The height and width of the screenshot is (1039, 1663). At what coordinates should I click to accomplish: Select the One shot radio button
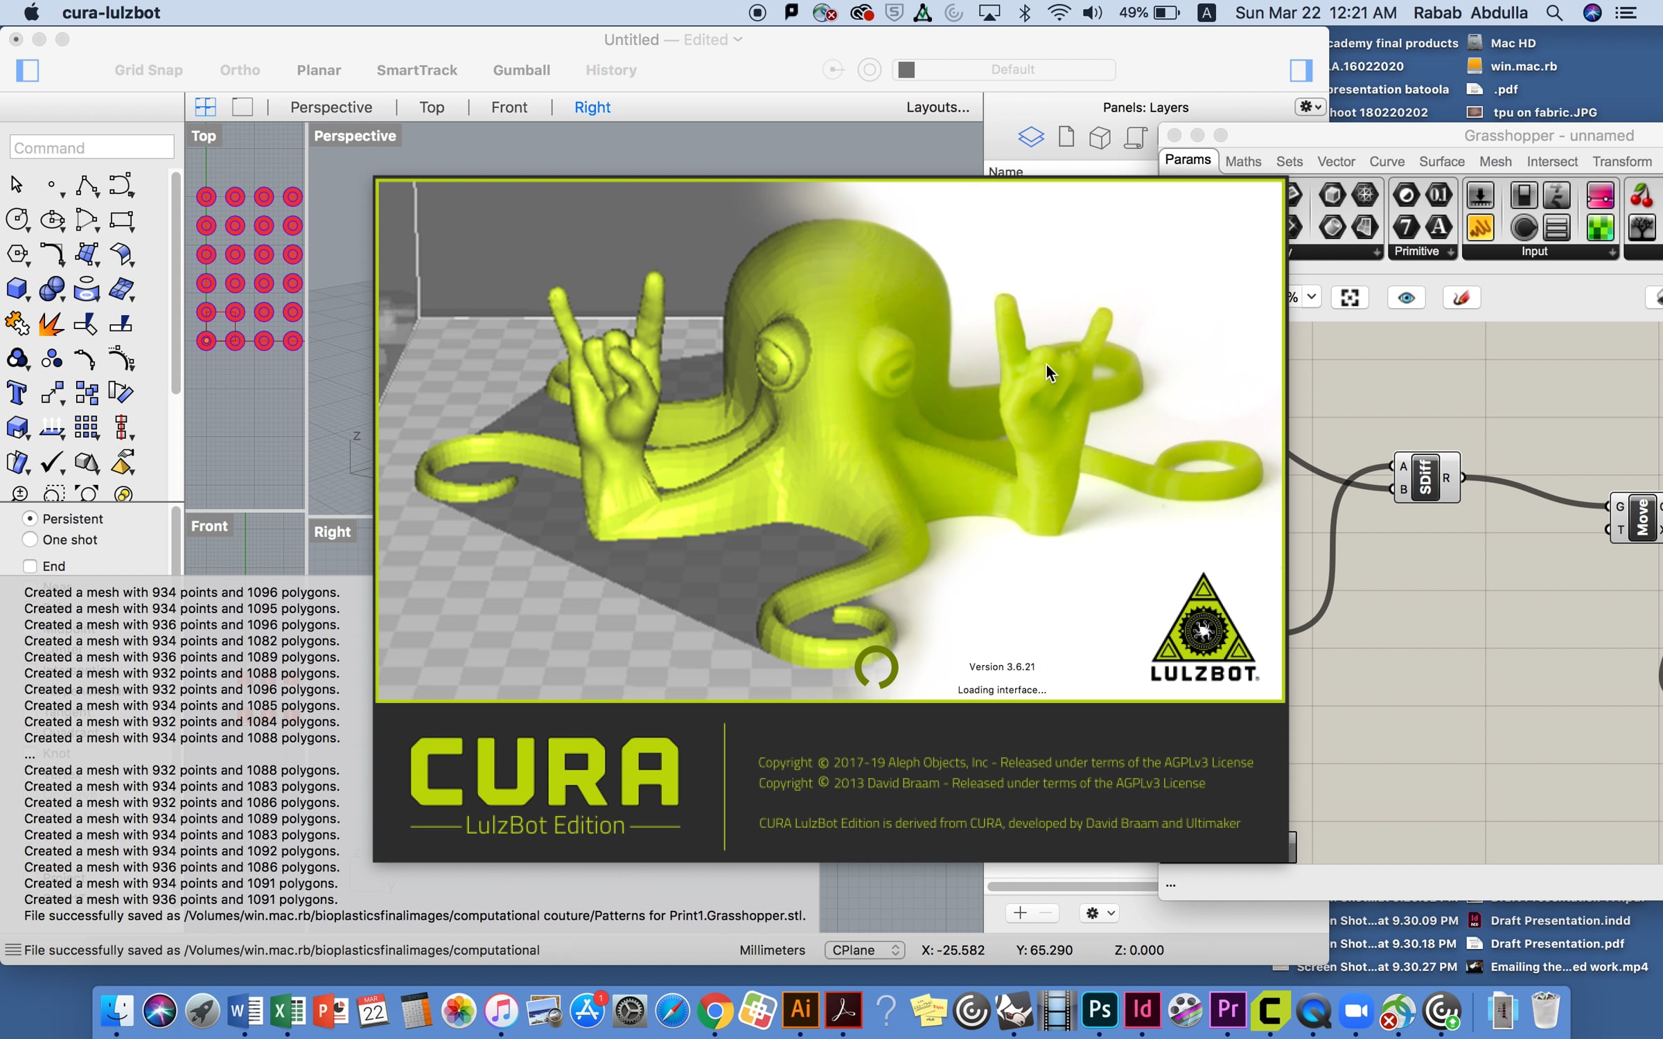(x=30, y=539)
